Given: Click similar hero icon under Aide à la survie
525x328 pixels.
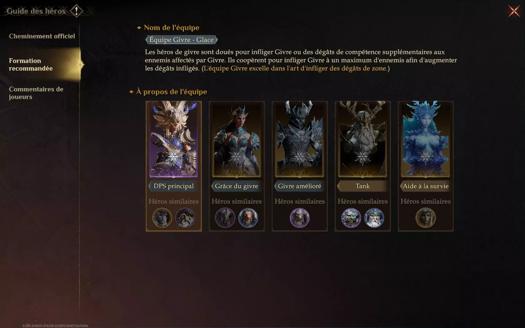Looking at the screenshot, I should tap(426, 218).
